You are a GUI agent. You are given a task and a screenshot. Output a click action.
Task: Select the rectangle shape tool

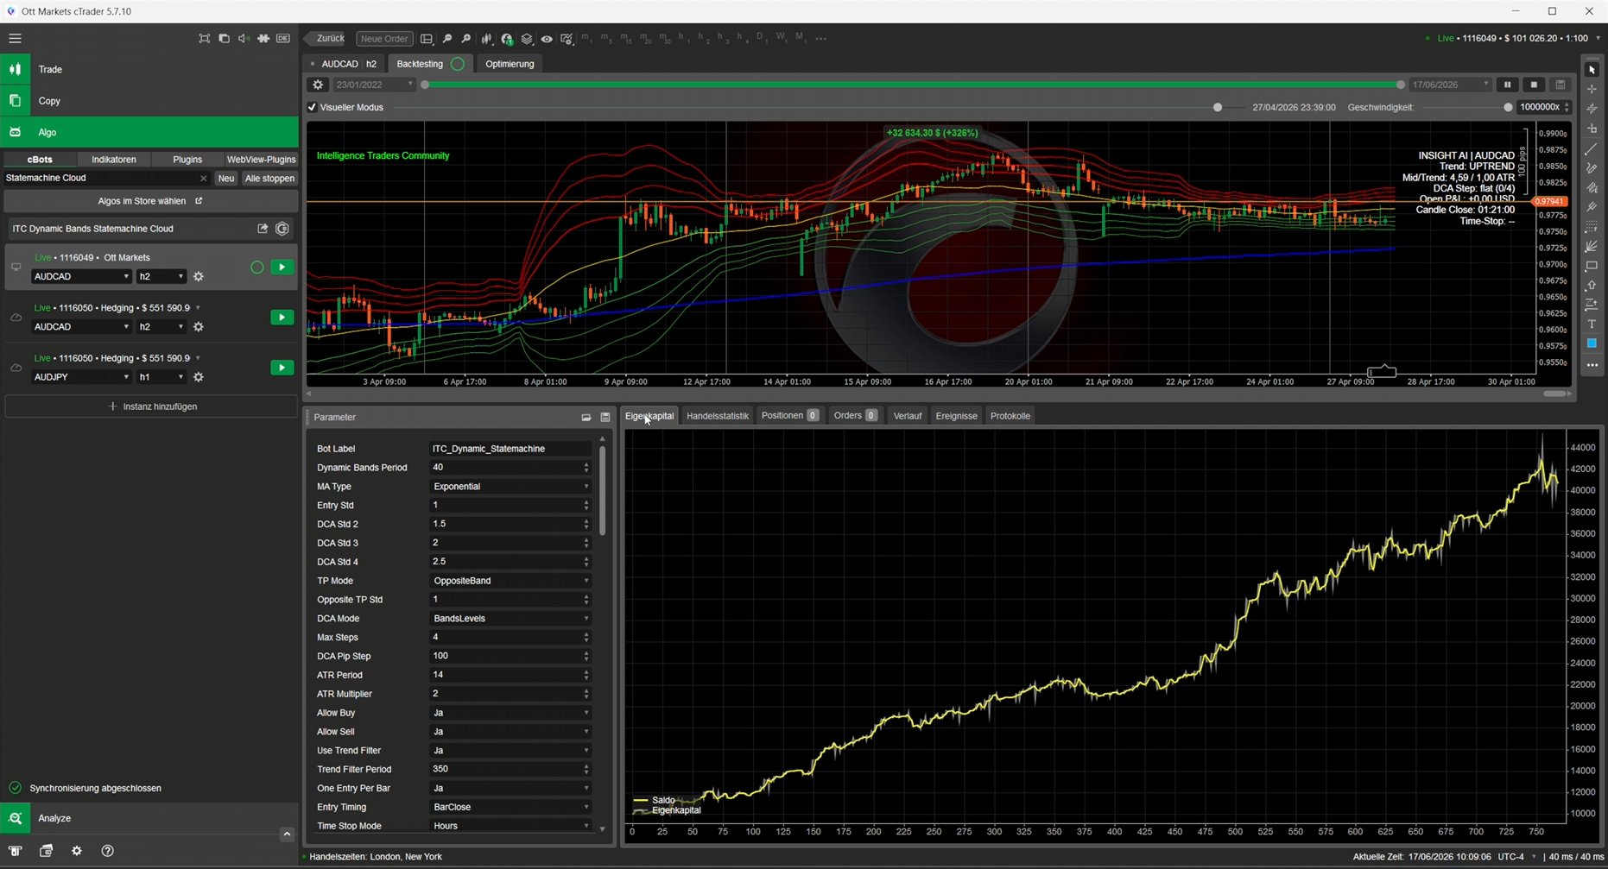(1592, 267)
